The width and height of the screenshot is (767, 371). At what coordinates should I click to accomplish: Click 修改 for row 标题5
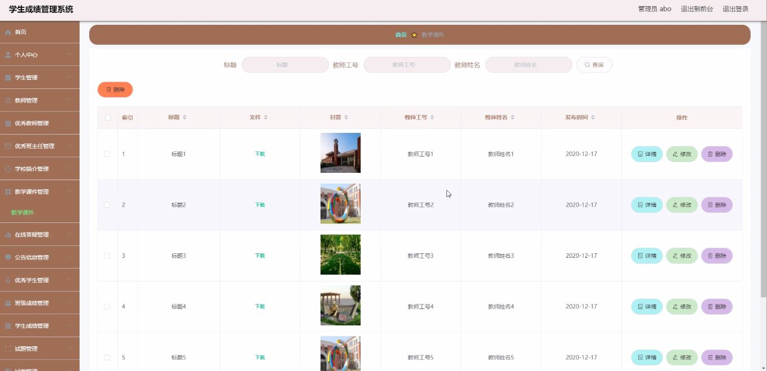(682, 357)
